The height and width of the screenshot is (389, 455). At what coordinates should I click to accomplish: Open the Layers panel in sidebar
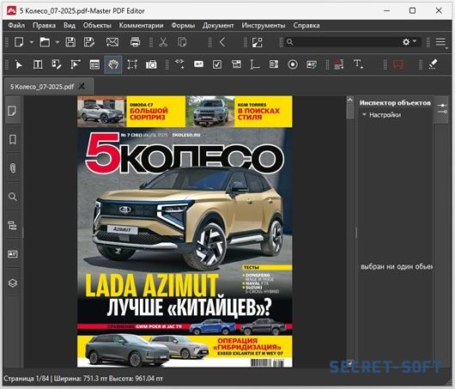(13, 283)
